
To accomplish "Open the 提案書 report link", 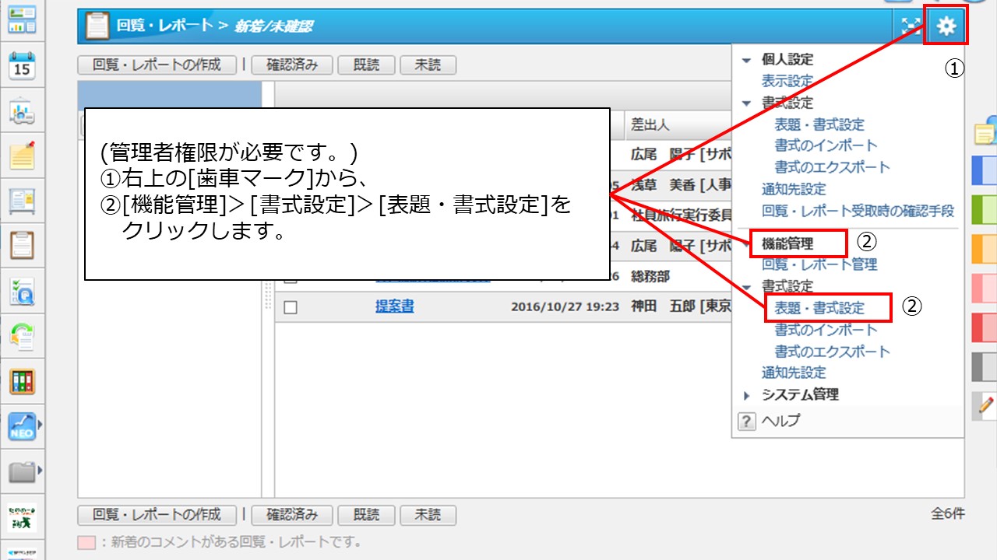I will pyautogui.click(x=394, y=307).
